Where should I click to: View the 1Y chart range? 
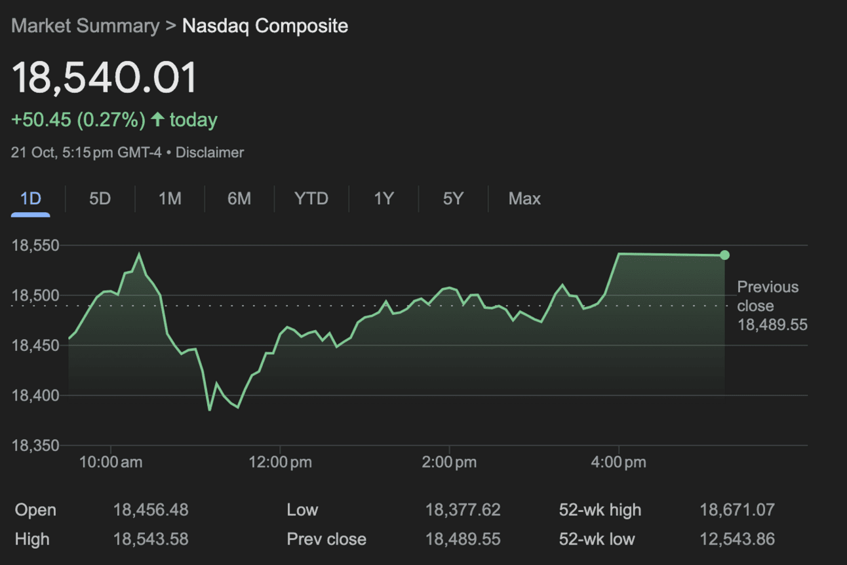[384, 198]
